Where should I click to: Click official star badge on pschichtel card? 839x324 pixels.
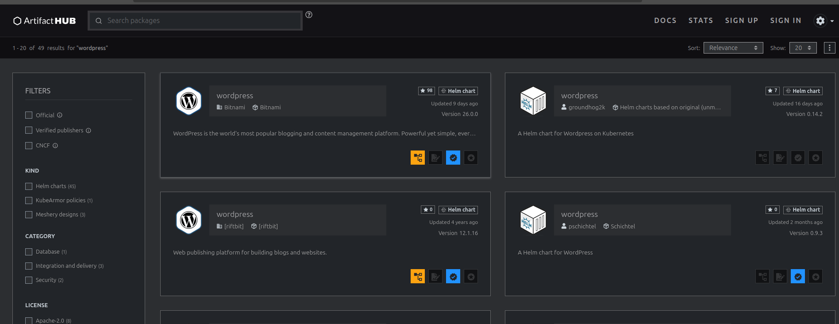(x=816, y=277)
